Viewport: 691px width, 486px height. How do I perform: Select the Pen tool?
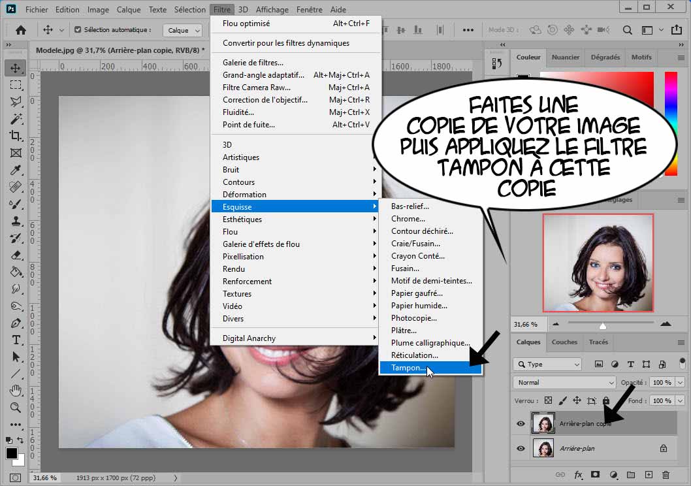(x=16, y=323)
